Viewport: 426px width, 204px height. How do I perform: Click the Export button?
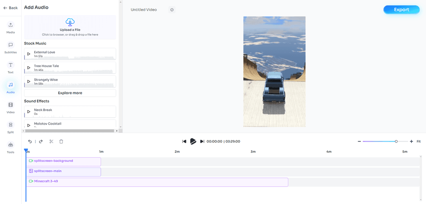point(402,10)
